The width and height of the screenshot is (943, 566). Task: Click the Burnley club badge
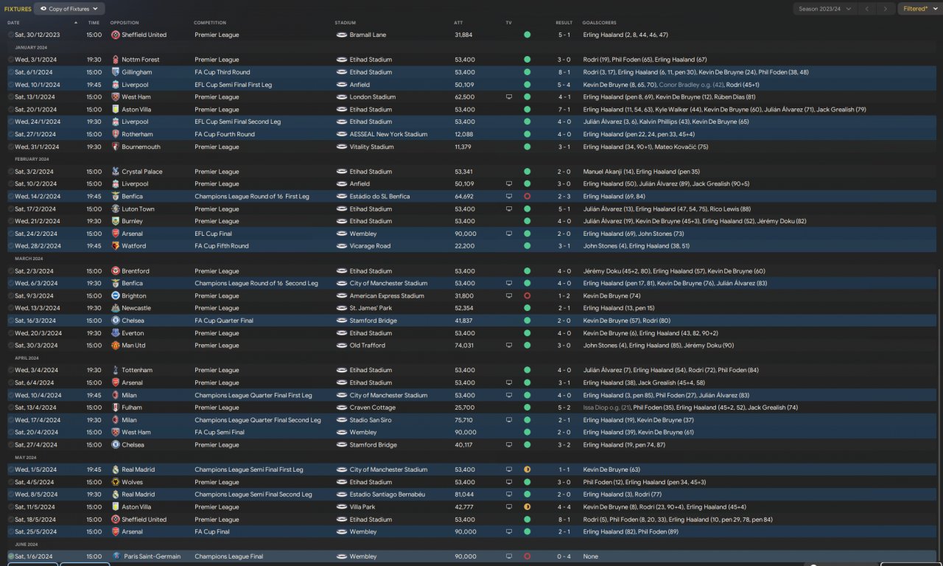click(116, 221)
